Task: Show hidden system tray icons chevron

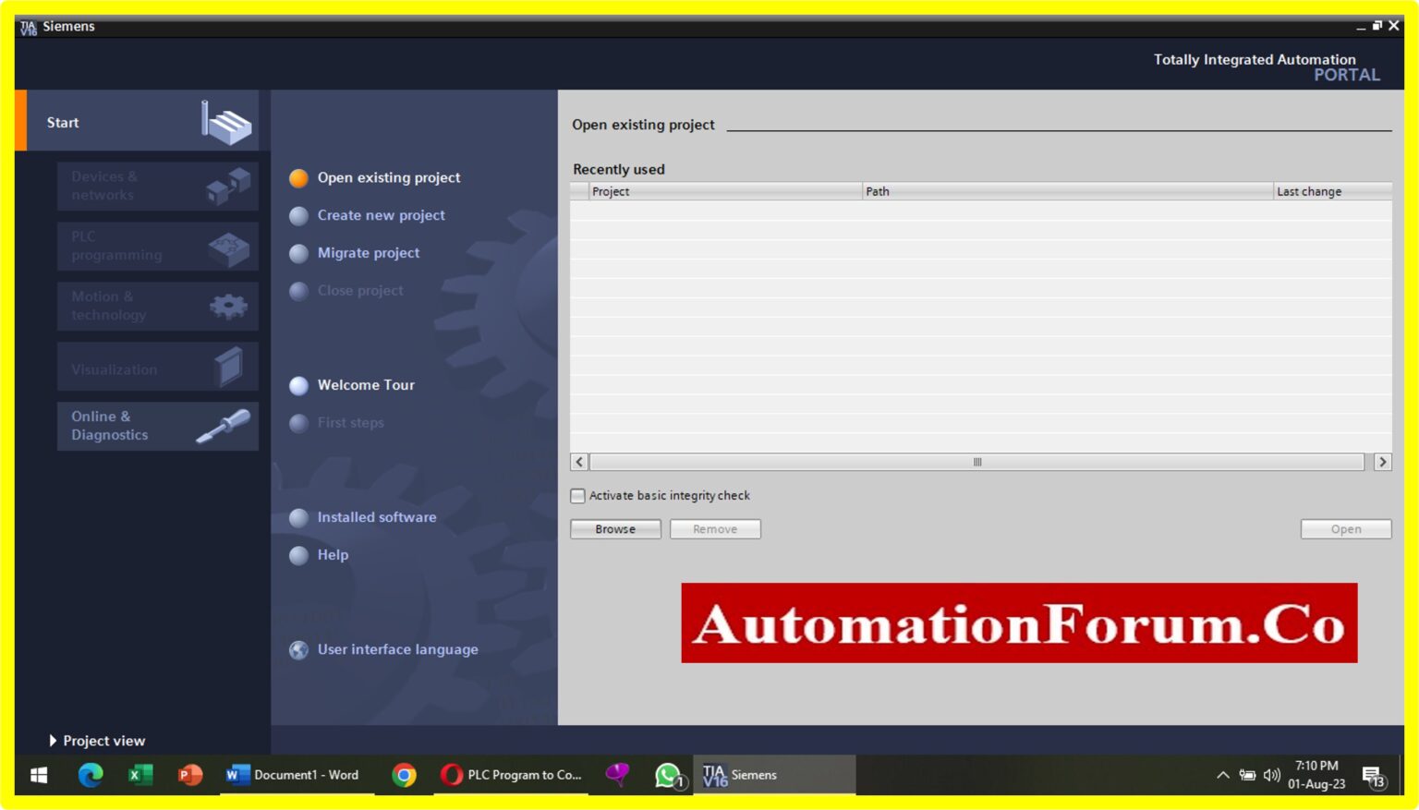Action: point(1222,775)
